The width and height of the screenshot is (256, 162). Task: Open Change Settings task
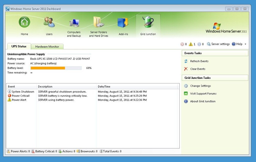click(x=200, y=86)
